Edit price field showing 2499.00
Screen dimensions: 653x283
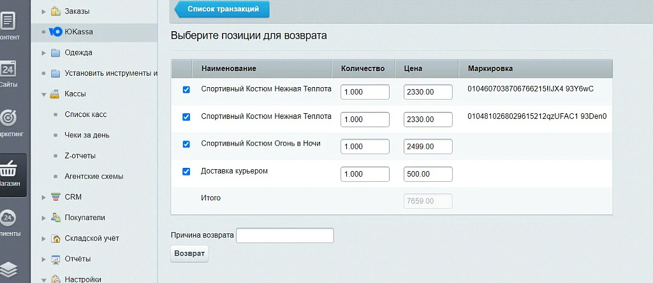[x=428, y=147]
